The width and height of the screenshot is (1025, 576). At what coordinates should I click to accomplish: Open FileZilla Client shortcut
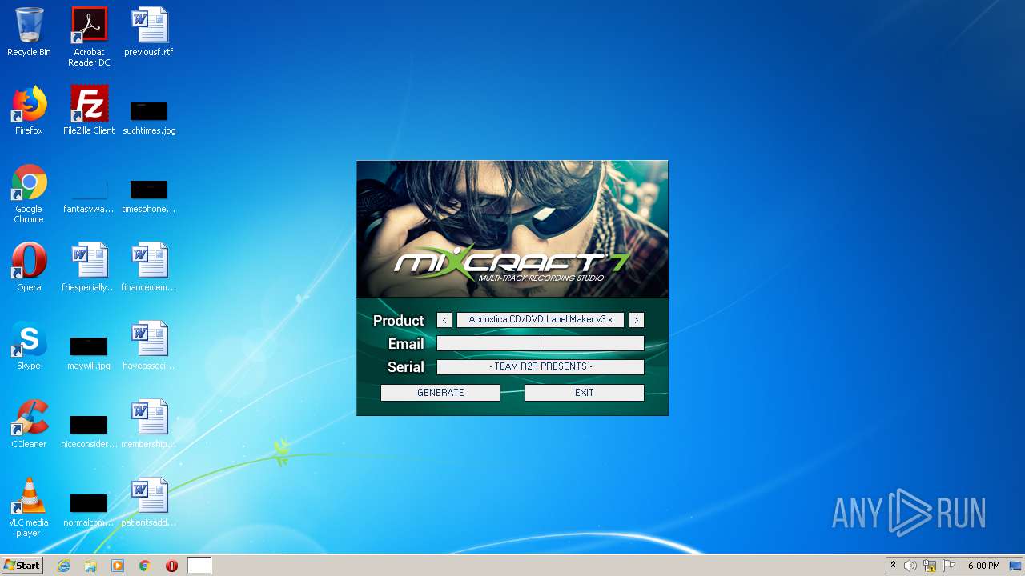(x=89, y=110)
